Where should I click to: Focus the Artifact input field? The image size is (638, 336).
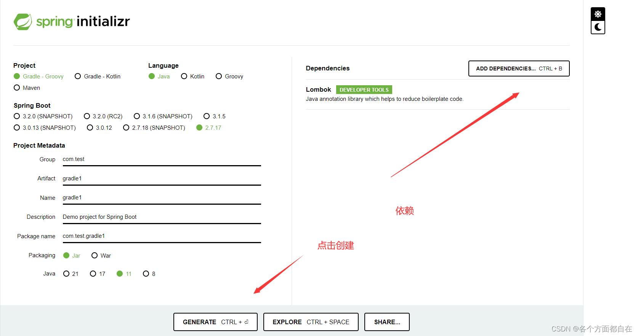pos(162,178)
